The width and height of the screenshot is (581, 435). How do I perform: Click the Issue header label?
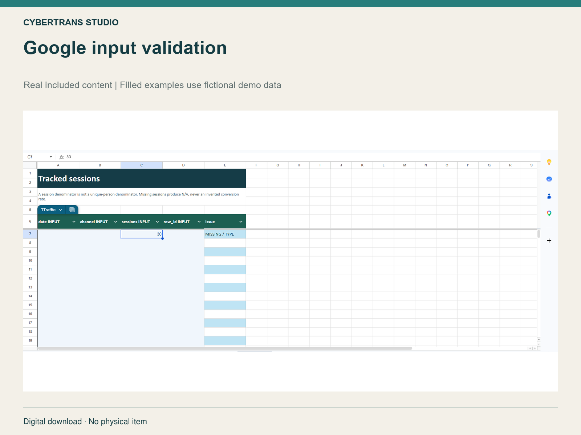[210, 222]
